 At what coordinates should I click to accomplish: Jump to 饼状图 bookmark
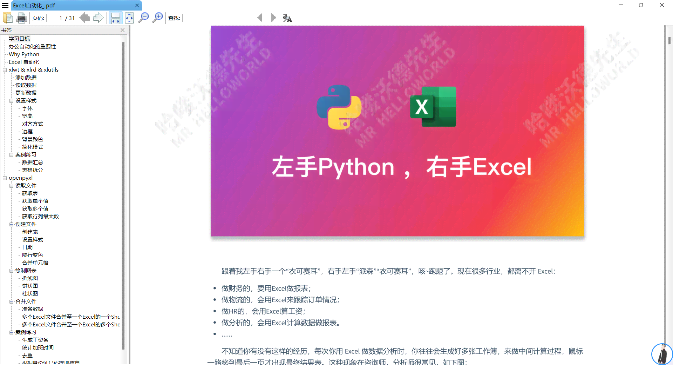point(30,286)
